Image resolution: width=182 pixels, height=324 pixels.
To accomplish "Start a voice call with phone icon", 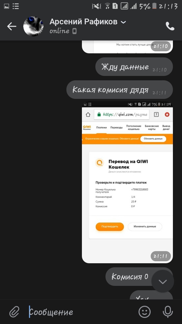I will click(170, 26).
